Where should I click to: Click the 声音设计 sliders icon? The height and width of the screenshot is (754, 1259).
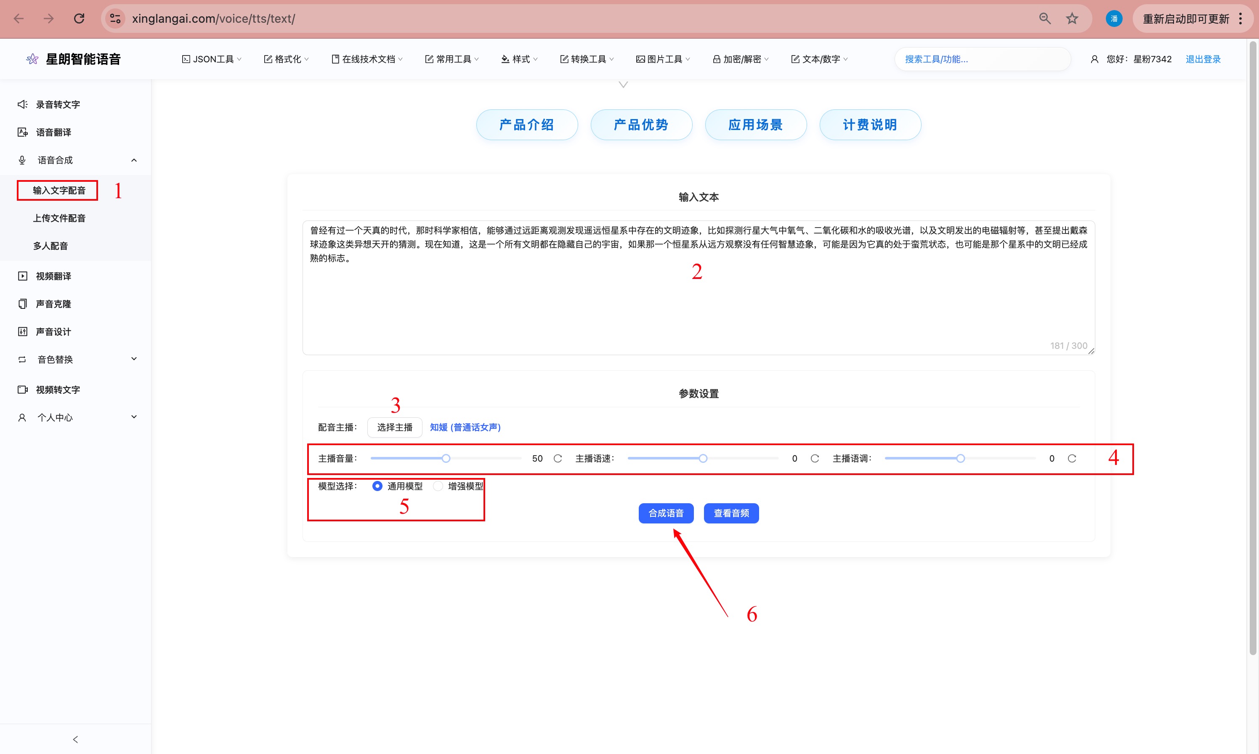[22, 332]
